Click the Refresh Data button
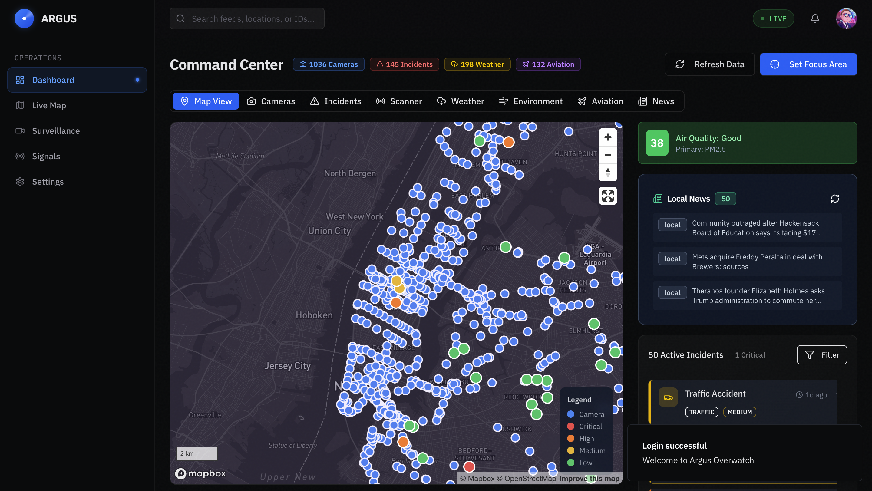Screen dimensions: 872x491 pos(709,64)
